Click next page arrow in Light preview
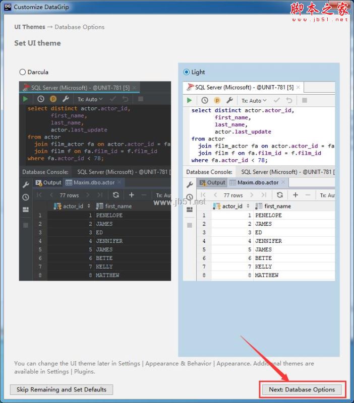Screen dimensions: 354x403 [252, 195]
